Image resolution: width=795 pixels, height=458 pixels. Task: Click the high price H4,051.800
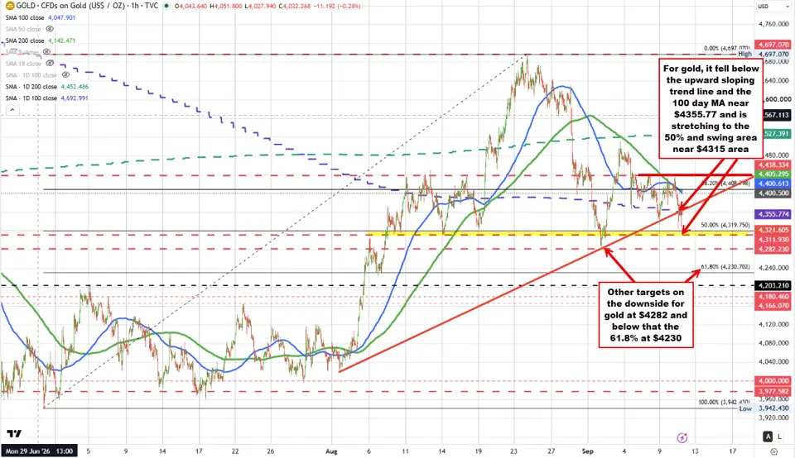(224, 6)
